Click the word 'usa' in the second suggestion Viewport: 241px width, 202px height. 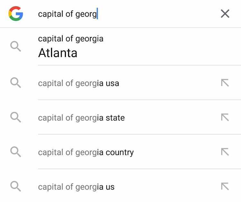pyautogui.click(x=112, y=84)
